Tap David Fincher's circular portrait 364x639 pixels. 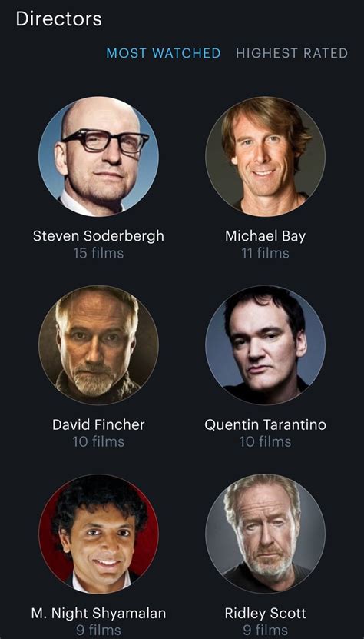98,344
